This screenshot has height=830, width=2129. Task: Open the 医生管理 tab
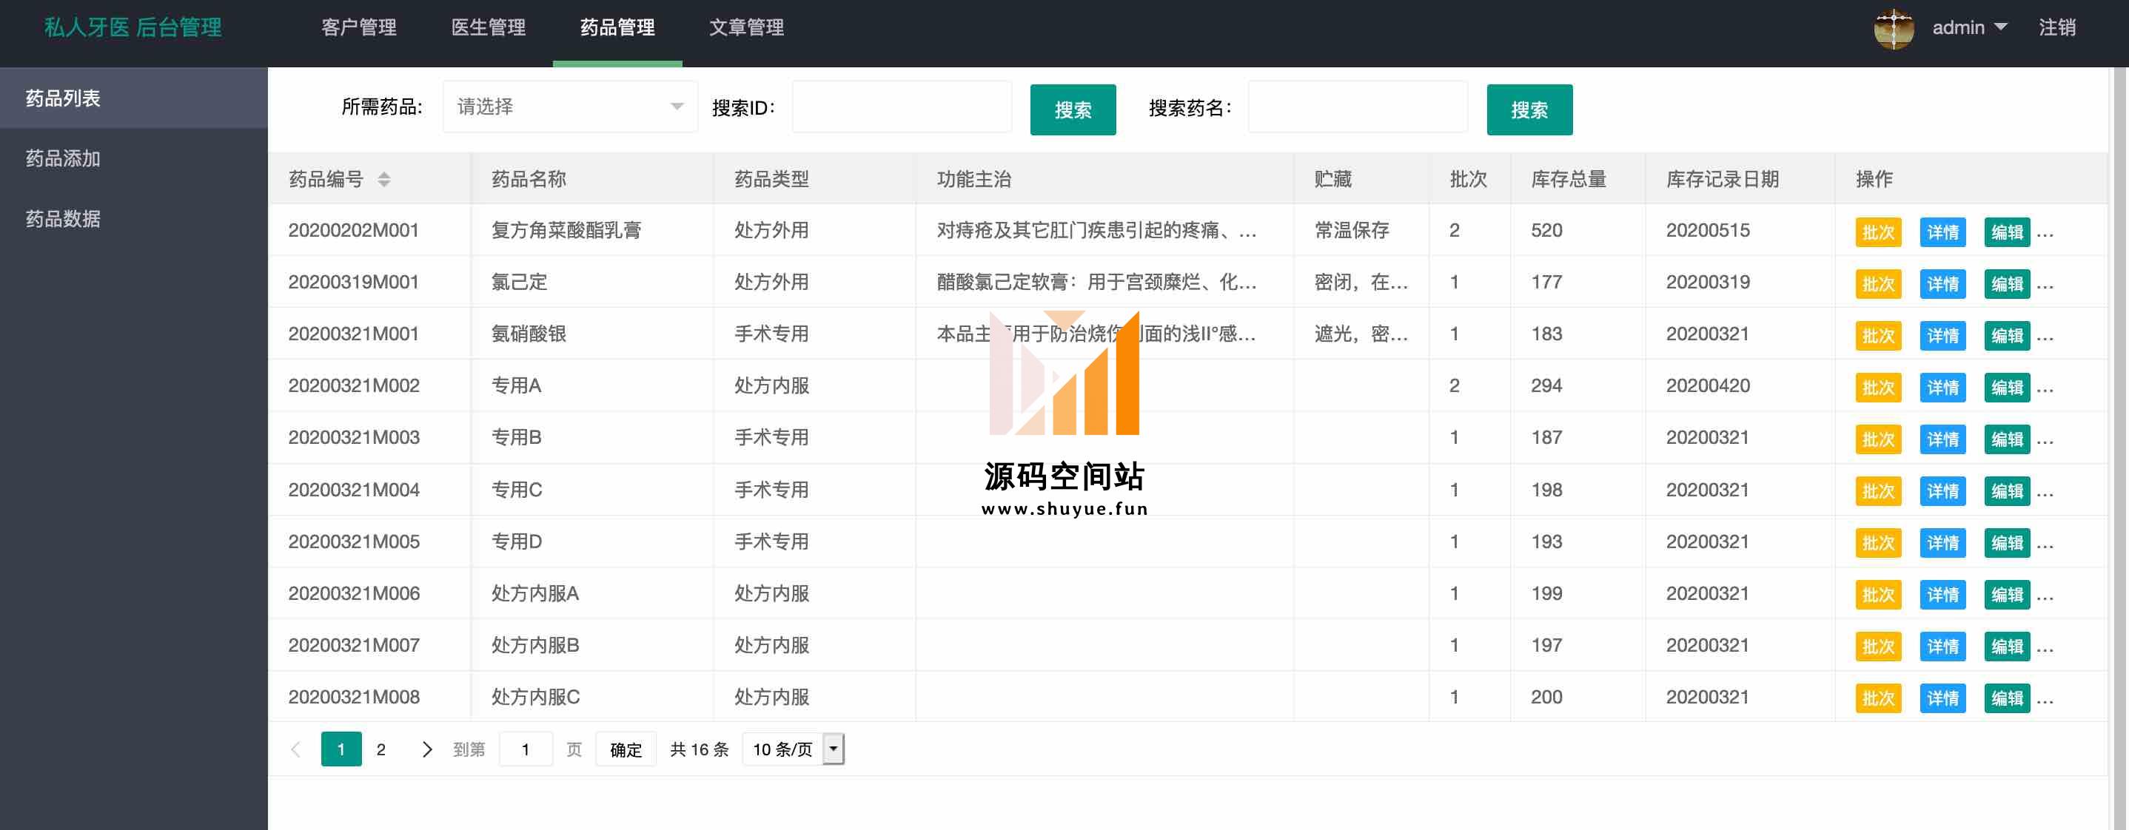[489, 28]
